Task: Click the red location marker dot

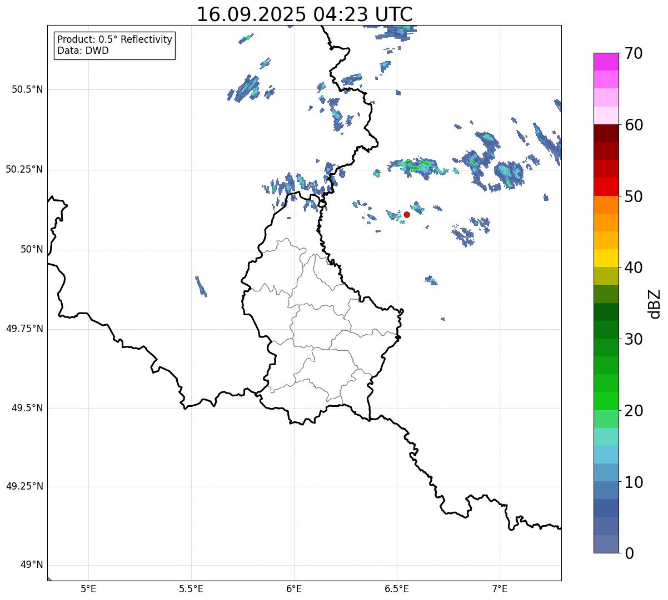Action: [x=407, y=215]
